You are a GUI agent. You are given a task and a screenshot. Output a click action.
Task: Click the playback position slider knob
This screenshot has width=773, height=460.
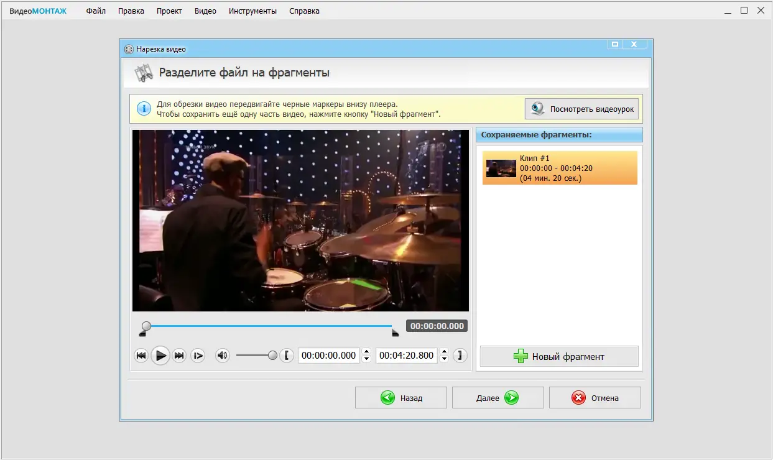tap(146, 326)
